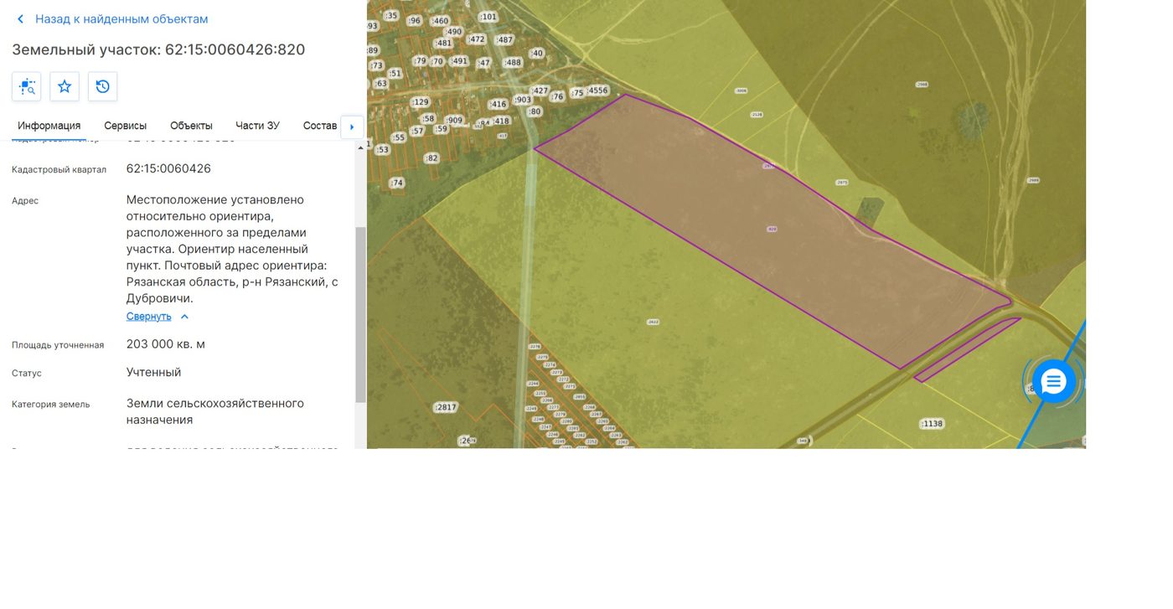Open the Объекты tab
1173x609 pixels.
point(191,126)
